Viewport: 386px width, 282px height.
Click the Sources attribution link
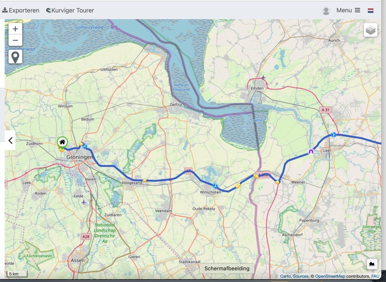(300, 276)
